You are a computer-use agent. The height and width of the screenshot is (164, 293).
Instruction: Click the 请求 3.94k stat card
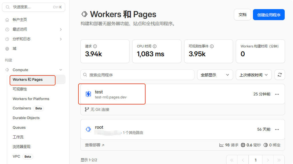tap(105, 51)
